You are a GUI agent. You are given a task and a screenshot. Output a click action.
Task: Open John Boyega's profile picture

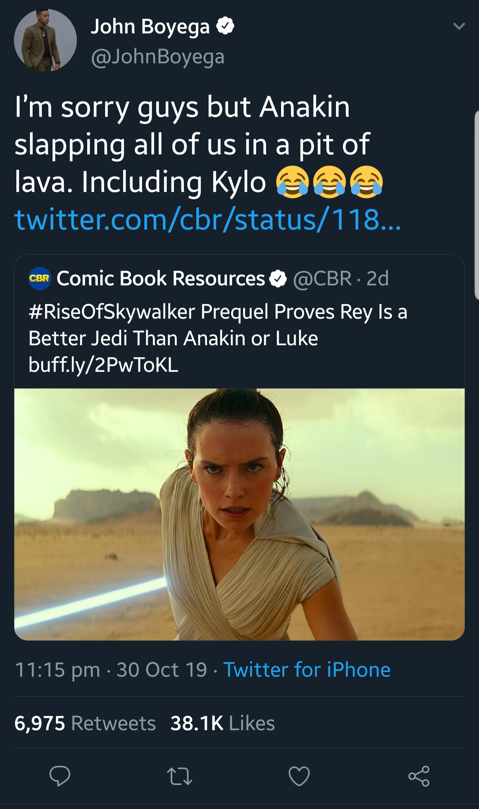point(45,40)
